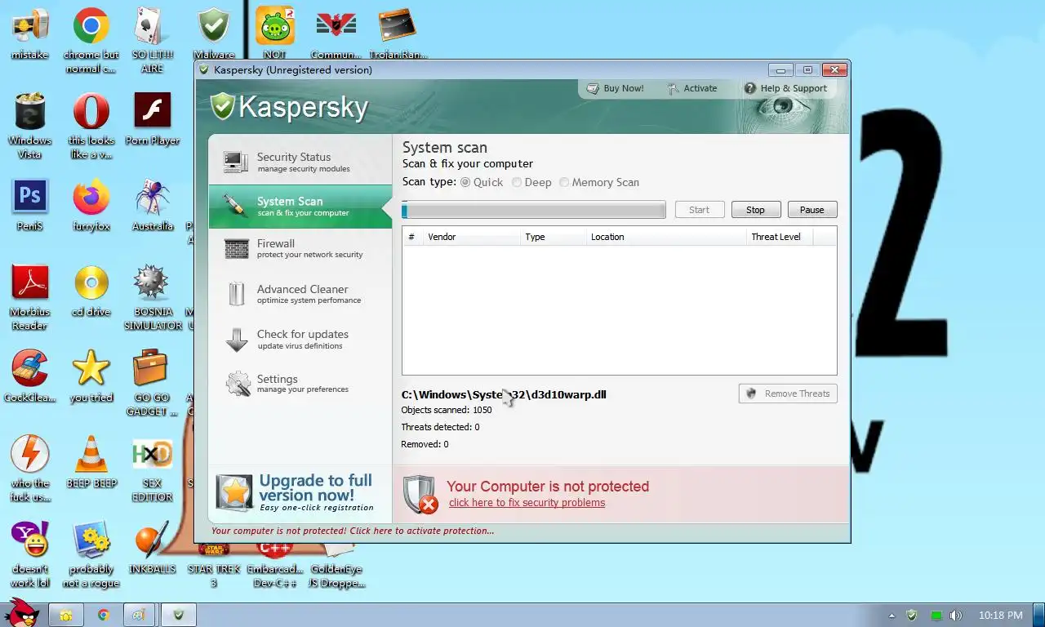Click the Remove Threats button

[x=788, y=394]
